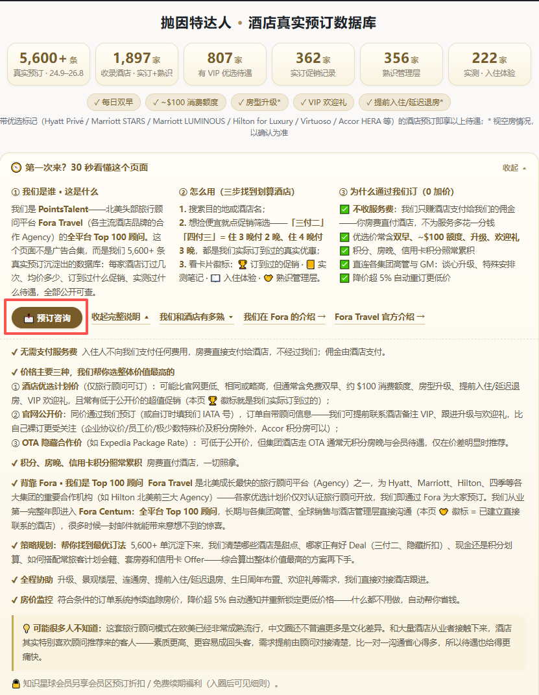Select the ~$100 消费额度 pill
The height and width of the screenshot is (695, 539).
[186, 103]
